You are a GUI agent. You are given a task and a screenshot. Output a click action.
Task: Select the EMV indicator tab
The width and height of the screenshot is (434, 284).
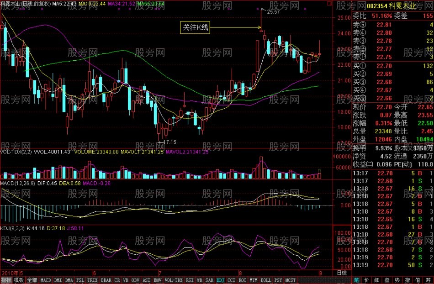point(158,280)
